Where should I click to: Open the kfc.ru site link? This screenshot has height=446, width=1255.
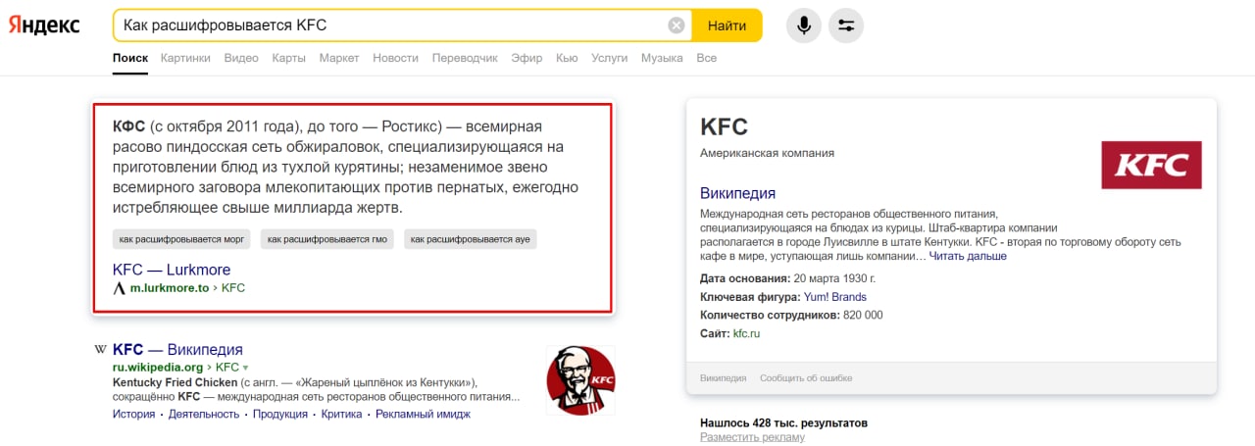click(746, 333)
